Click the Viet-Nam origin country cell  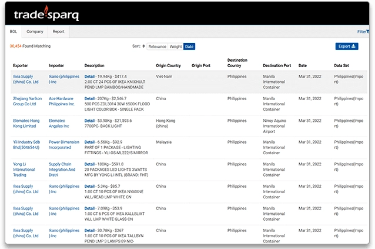pyautogui.click(x=164, y=77)
